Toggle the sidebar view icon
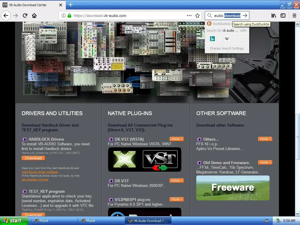300x225 pixels. point(283,16)
